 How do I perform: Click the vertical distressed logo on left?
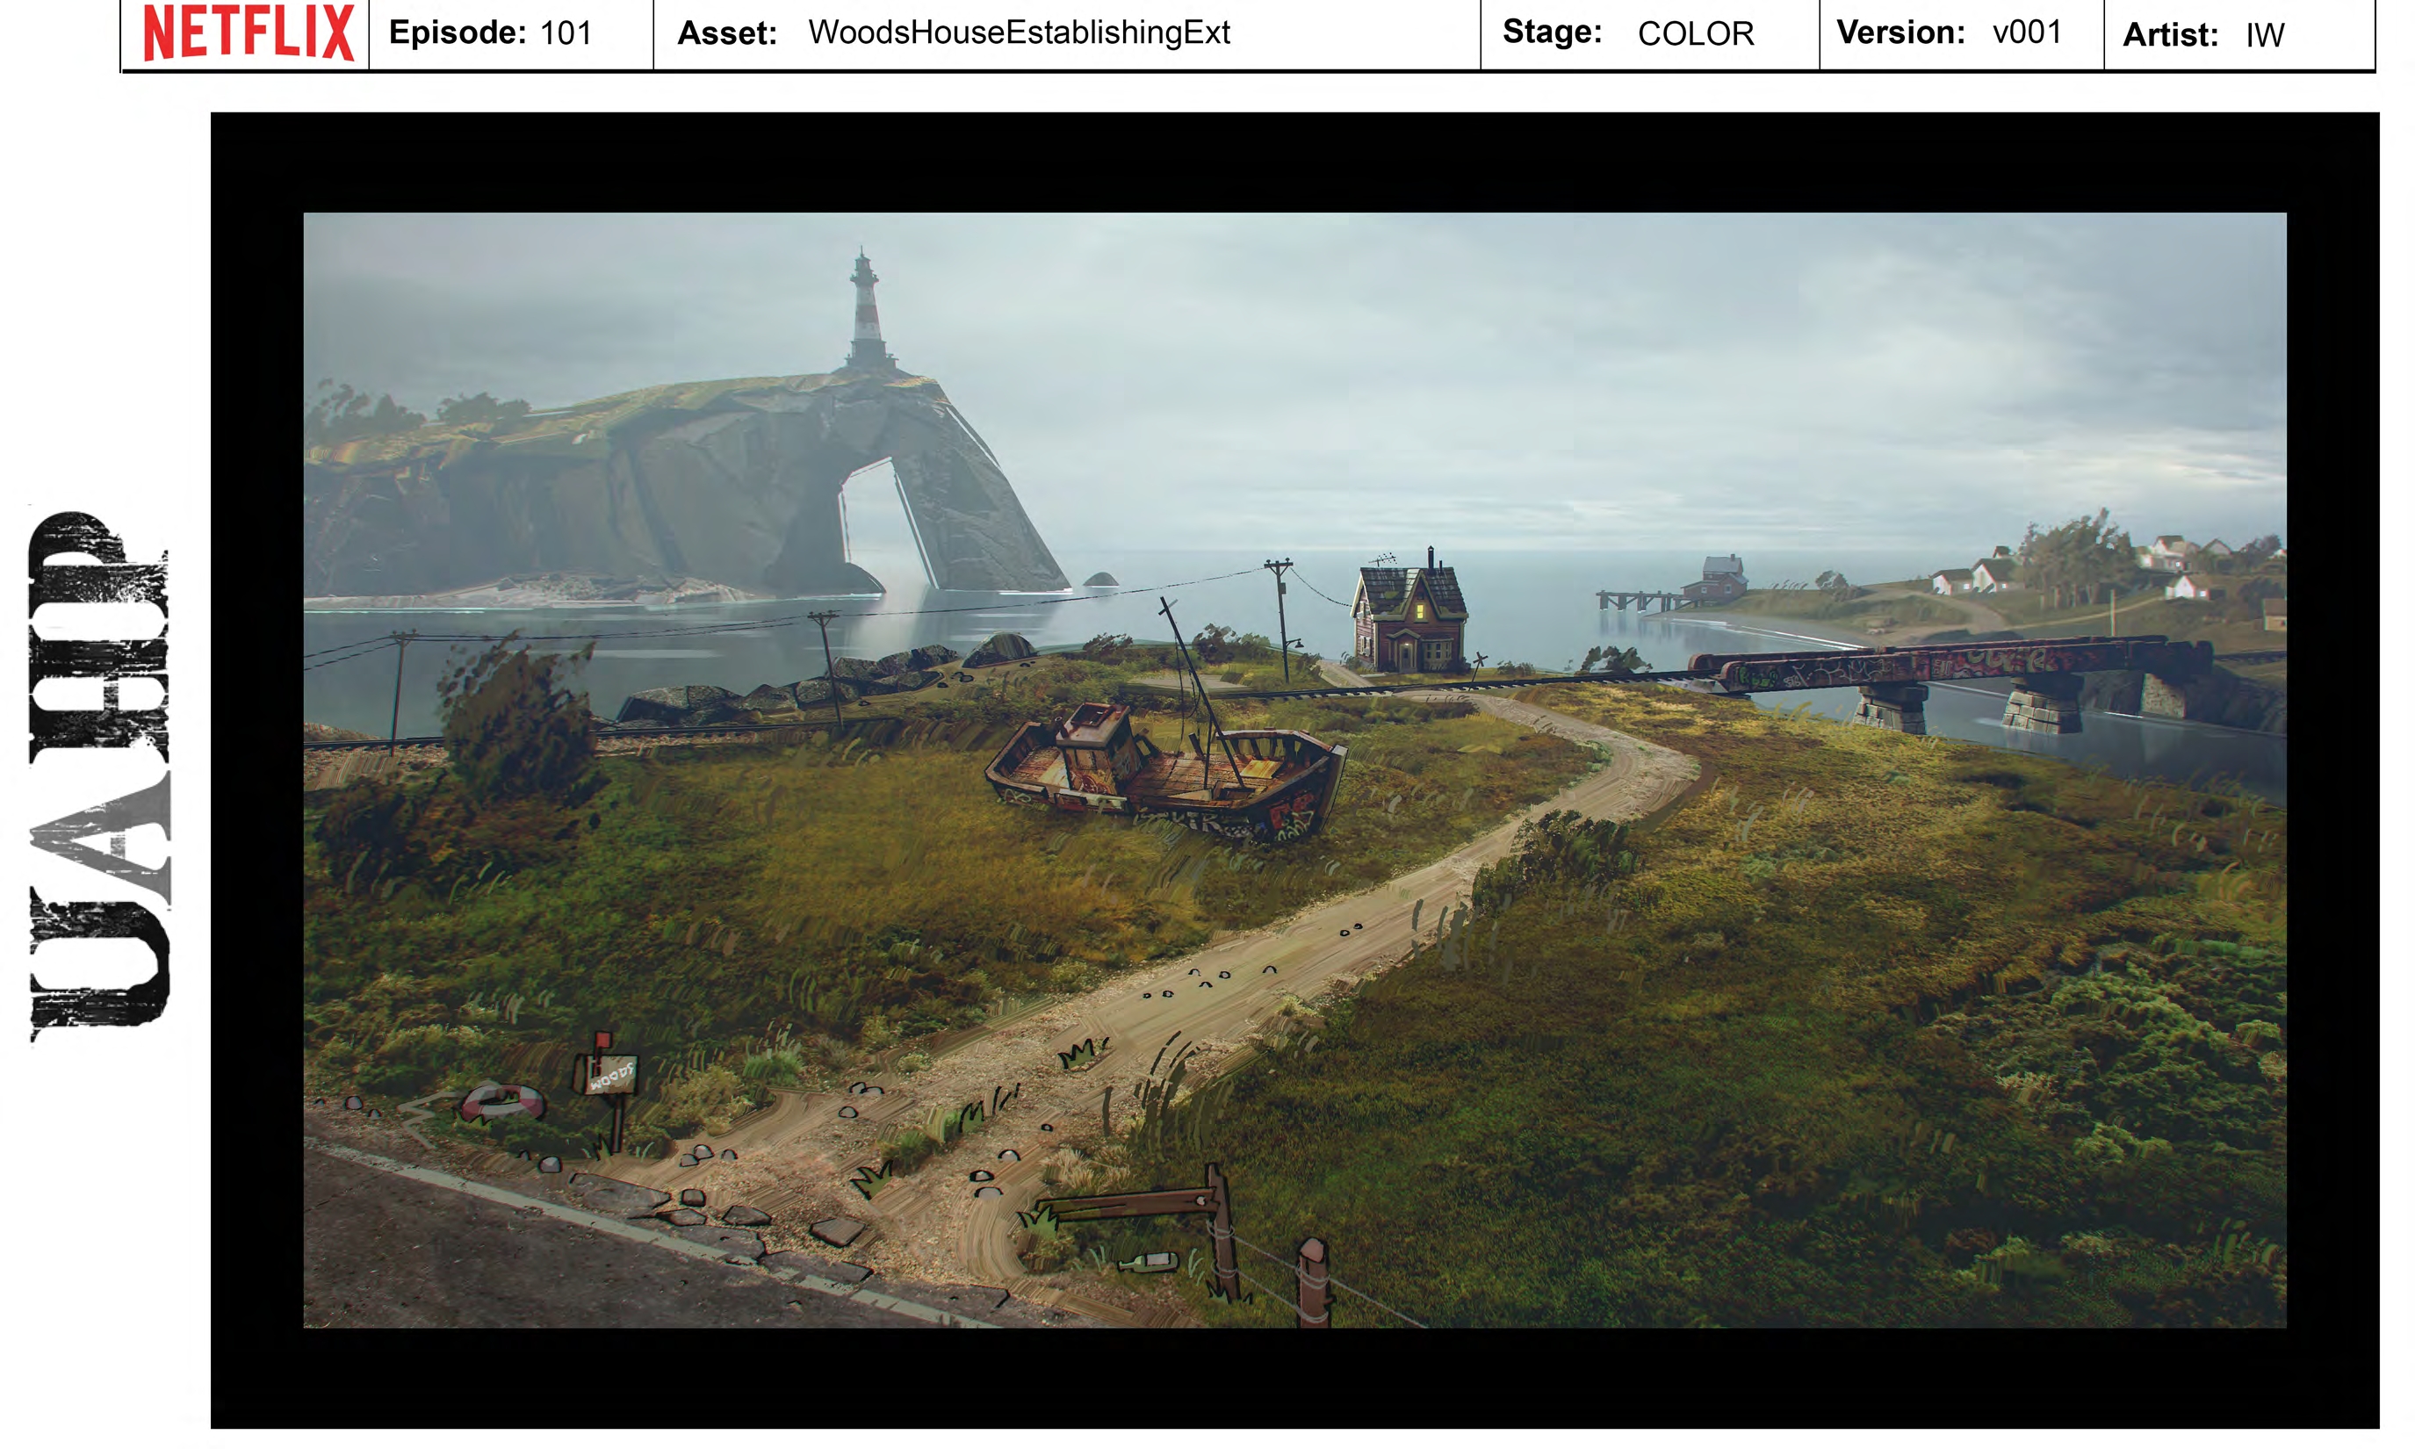click(99, 776)
